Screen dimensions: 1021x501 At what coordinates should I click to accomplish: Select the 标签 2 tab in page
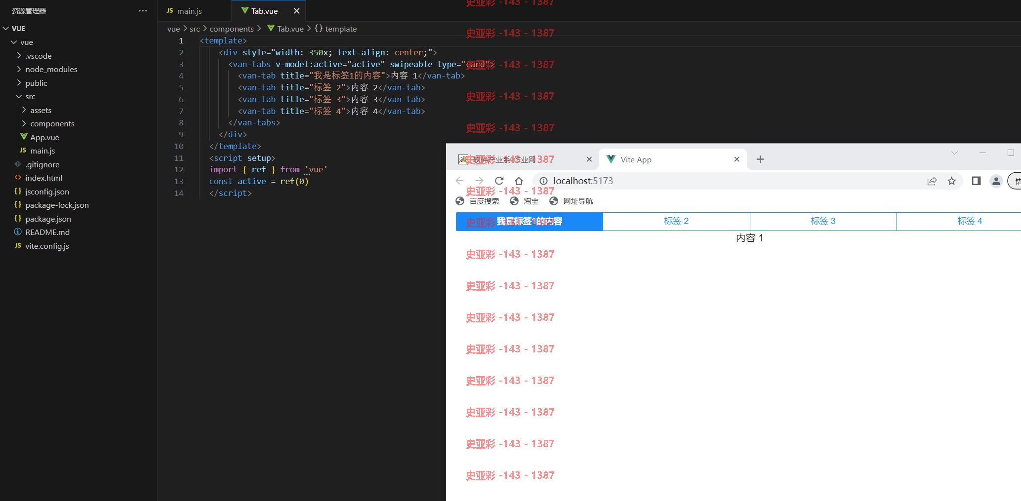coord(676,221)
